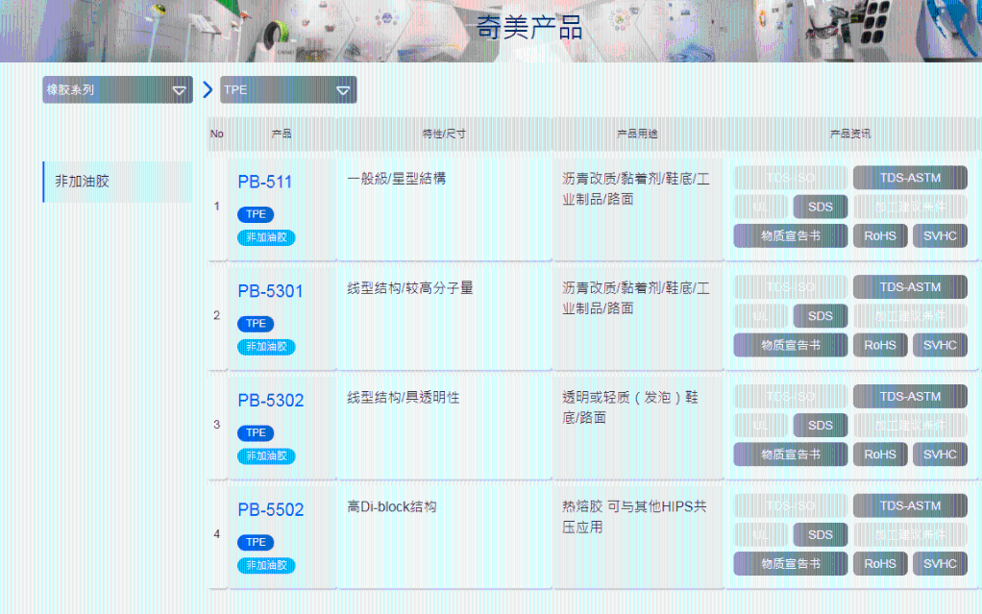The height and width of the screenshot is (614, 982).
Task: Click the greyed-out UL button for PB-5302
Action: [760, 426]
